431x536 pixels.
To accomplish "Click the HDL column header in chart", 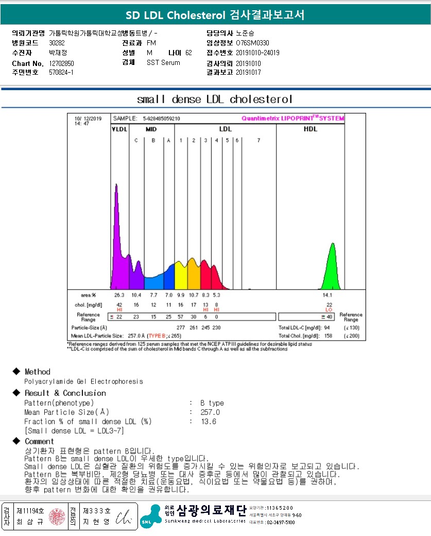I will point(311,129).
